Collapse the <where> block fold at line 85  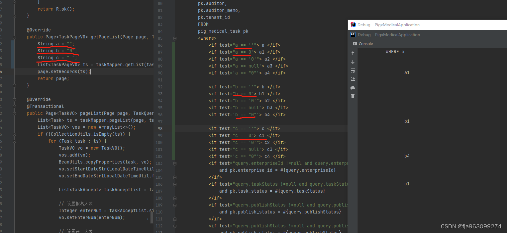pyautogui.click(x=175, y=38)
